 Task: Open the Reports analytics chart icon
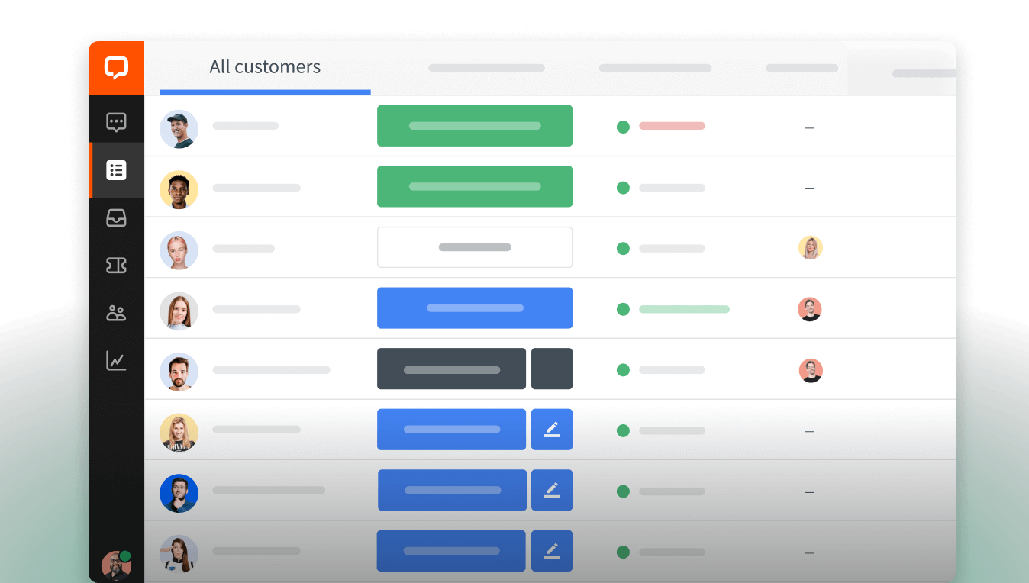tap(116, 361)
